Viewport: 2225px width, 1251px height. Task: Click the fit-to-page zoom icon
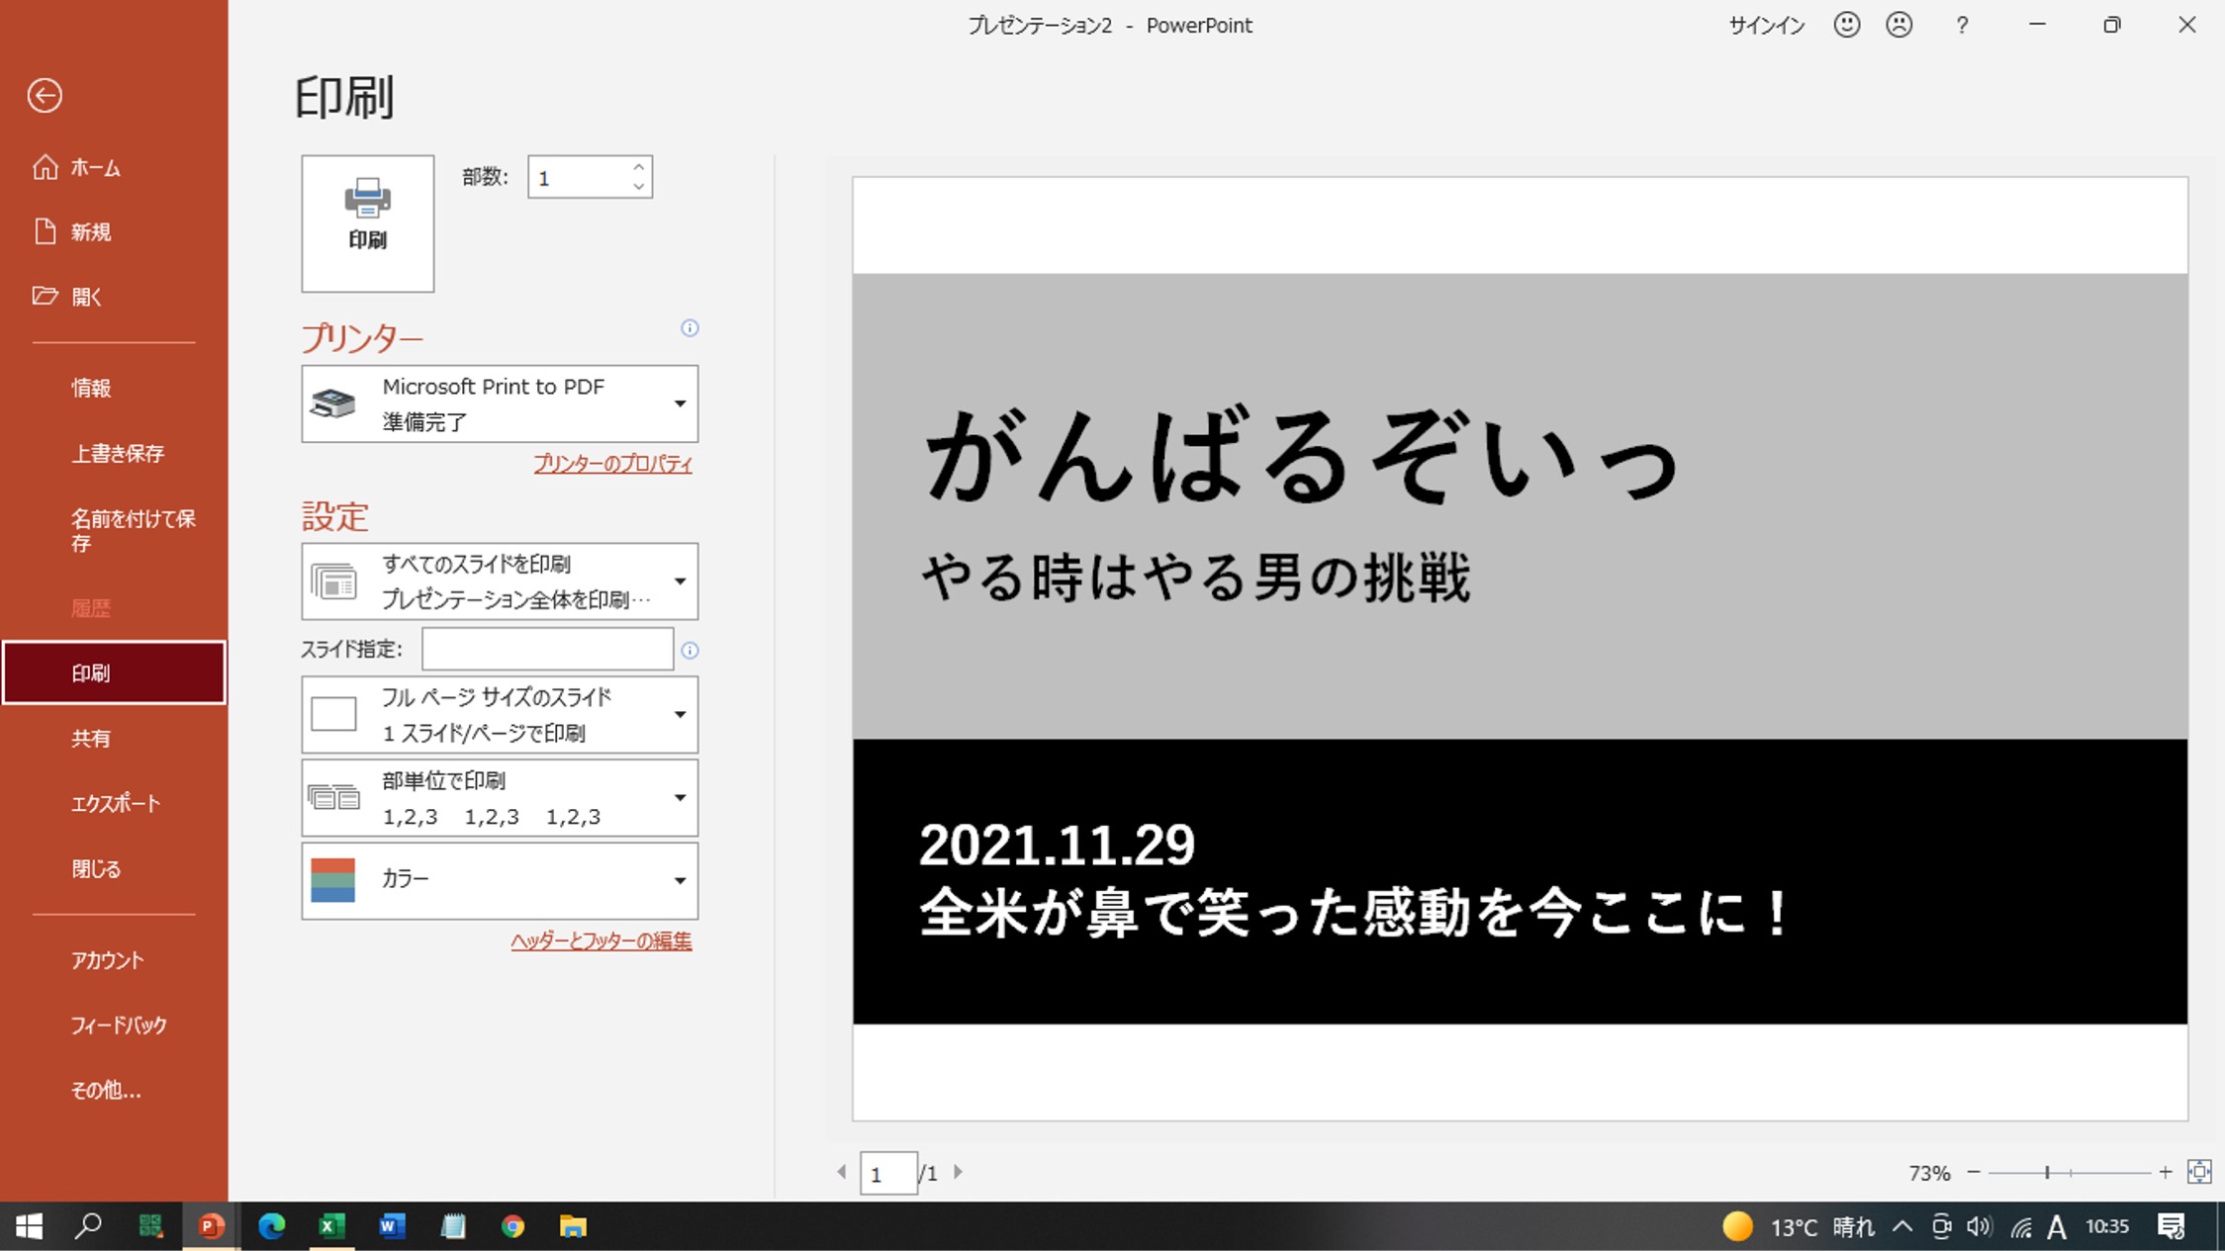pyautogui.click(x=2199, y=1172)
